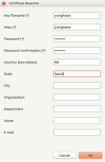Focus the Country input containing KR
105x162 pixels.
(x=77, y=62)
